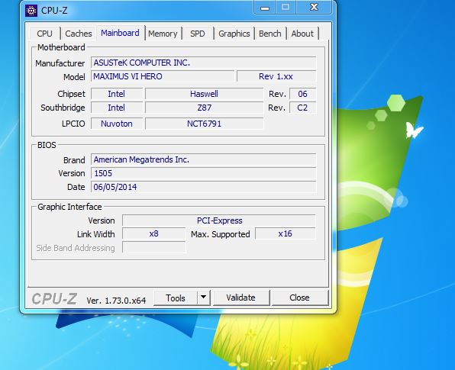Switch to the CPU tab
The height and width of the screenshot is (370, 455).
click(x=45, y=34)
